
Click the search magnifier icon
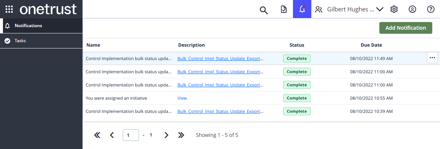(x=264, y=10)
